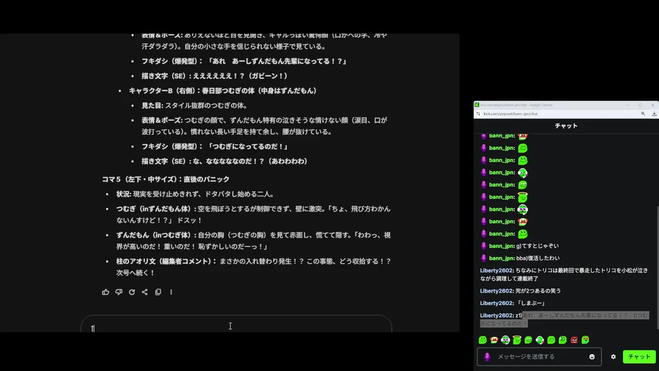Regenerate the response with the redo icon

point(132,292)
